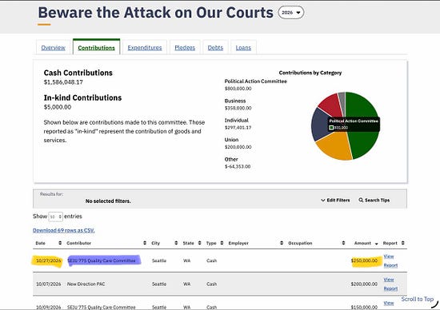Click the Other category label
This screenshot has height=310, width=440.
[231, 159]
